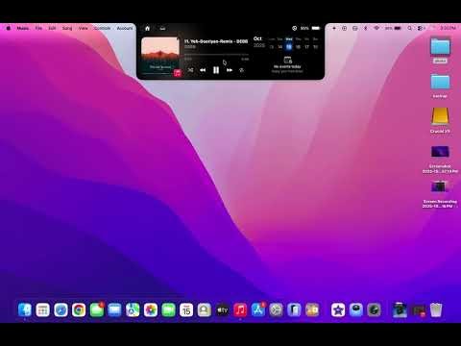The image size is (461, 346).
Task: Open Trash in the Dock
Action: tap(436, 309)
